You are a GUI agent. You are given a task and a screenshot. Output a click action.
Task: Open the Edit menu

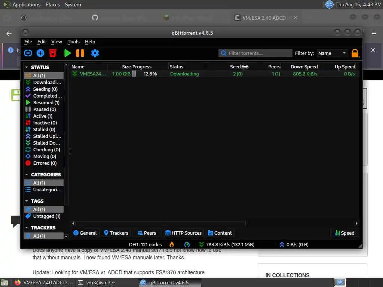click(42, 42)
